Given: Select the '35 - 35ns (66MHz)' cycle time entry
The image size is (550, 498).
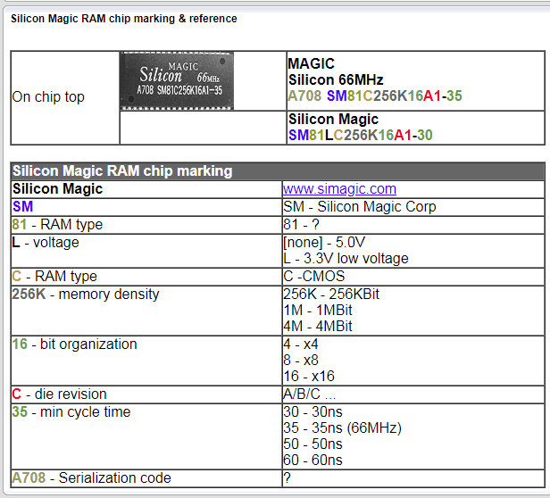Looking at the screenshot, I should click(342, 428).
